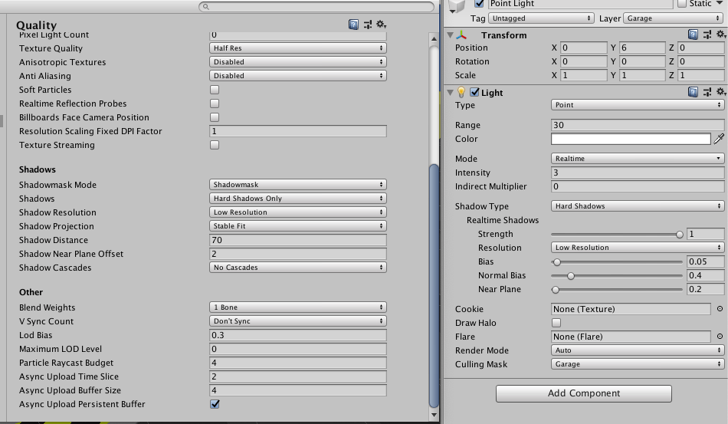Image resolution: width=728 pixels, height=424 pixels.
Task: Open Shadowmask Mode dropdown
Action: tap(298, 184)
